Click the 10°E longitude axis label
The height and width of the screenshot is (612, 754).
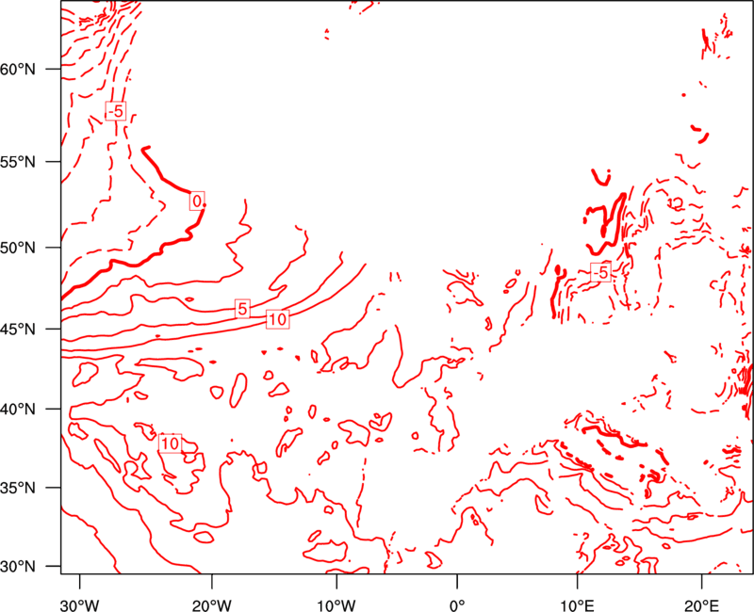577,605
